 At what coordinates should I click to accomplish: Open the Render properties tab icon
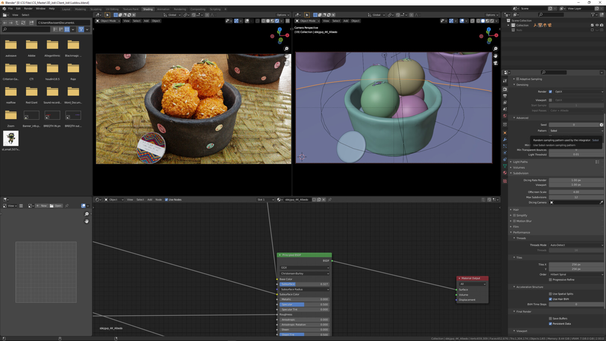(x=505, y=89)
